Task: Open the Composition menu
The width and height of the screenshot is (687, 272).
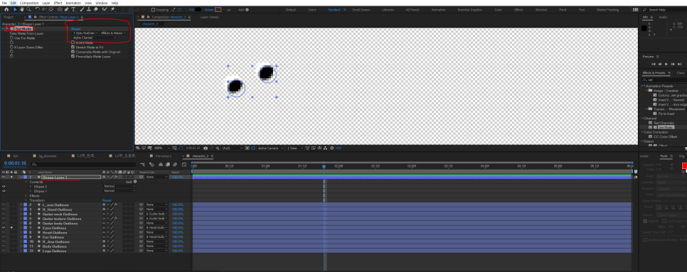Action: click(x=29, y=3)
